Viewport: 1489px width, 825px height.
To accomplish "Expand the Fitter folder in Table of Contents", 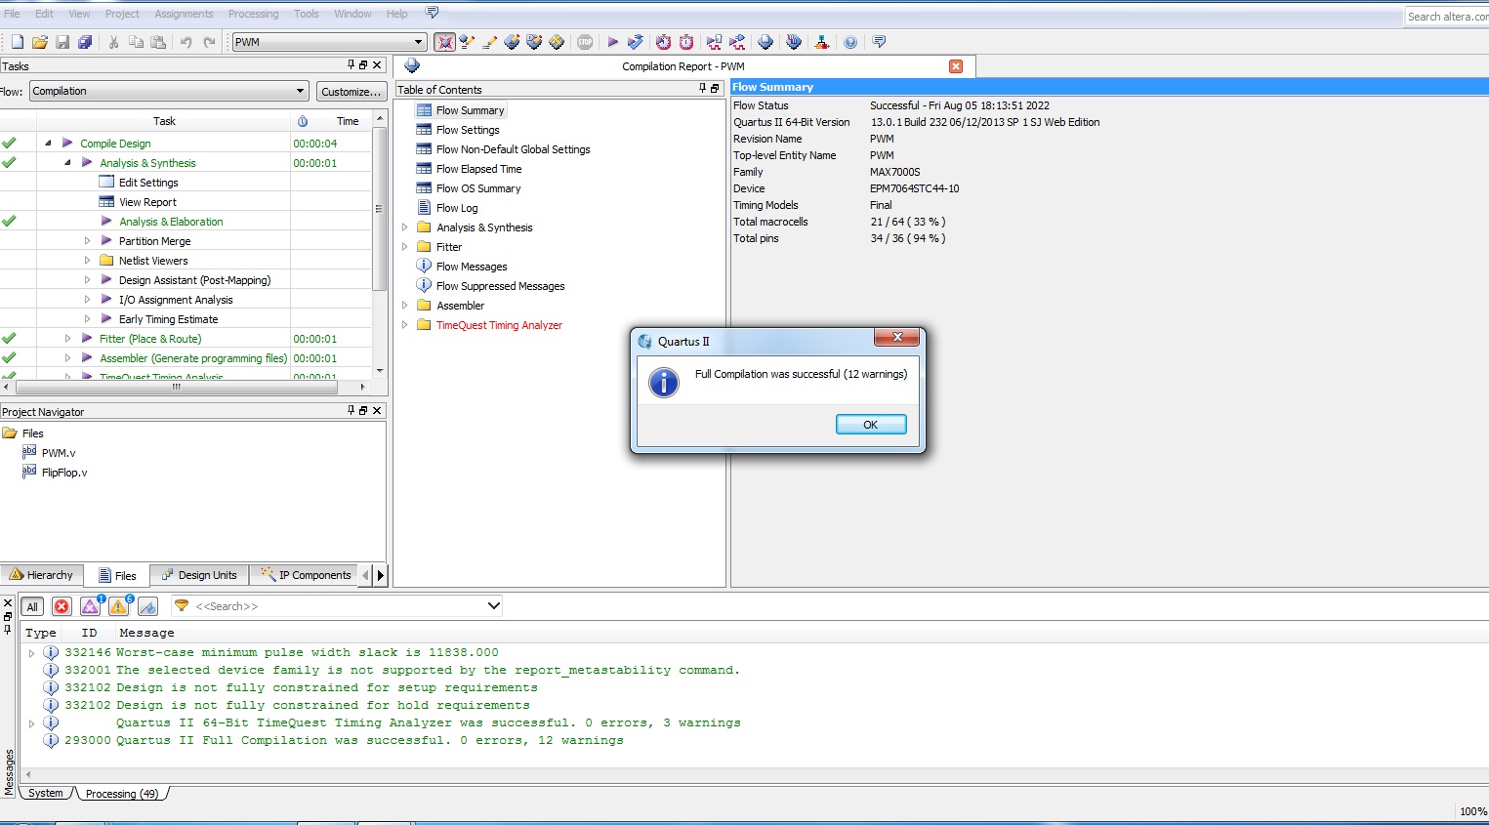I will [404, 247].
